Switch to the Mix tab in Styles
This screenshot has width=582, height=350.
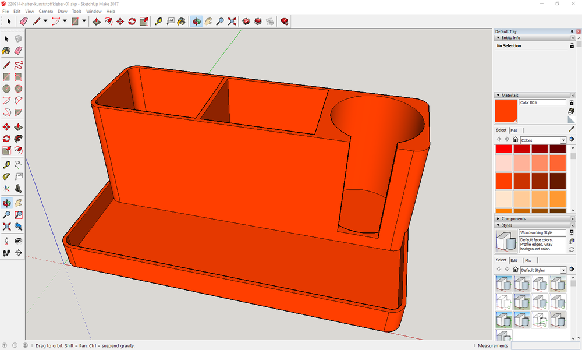point(528,260)
